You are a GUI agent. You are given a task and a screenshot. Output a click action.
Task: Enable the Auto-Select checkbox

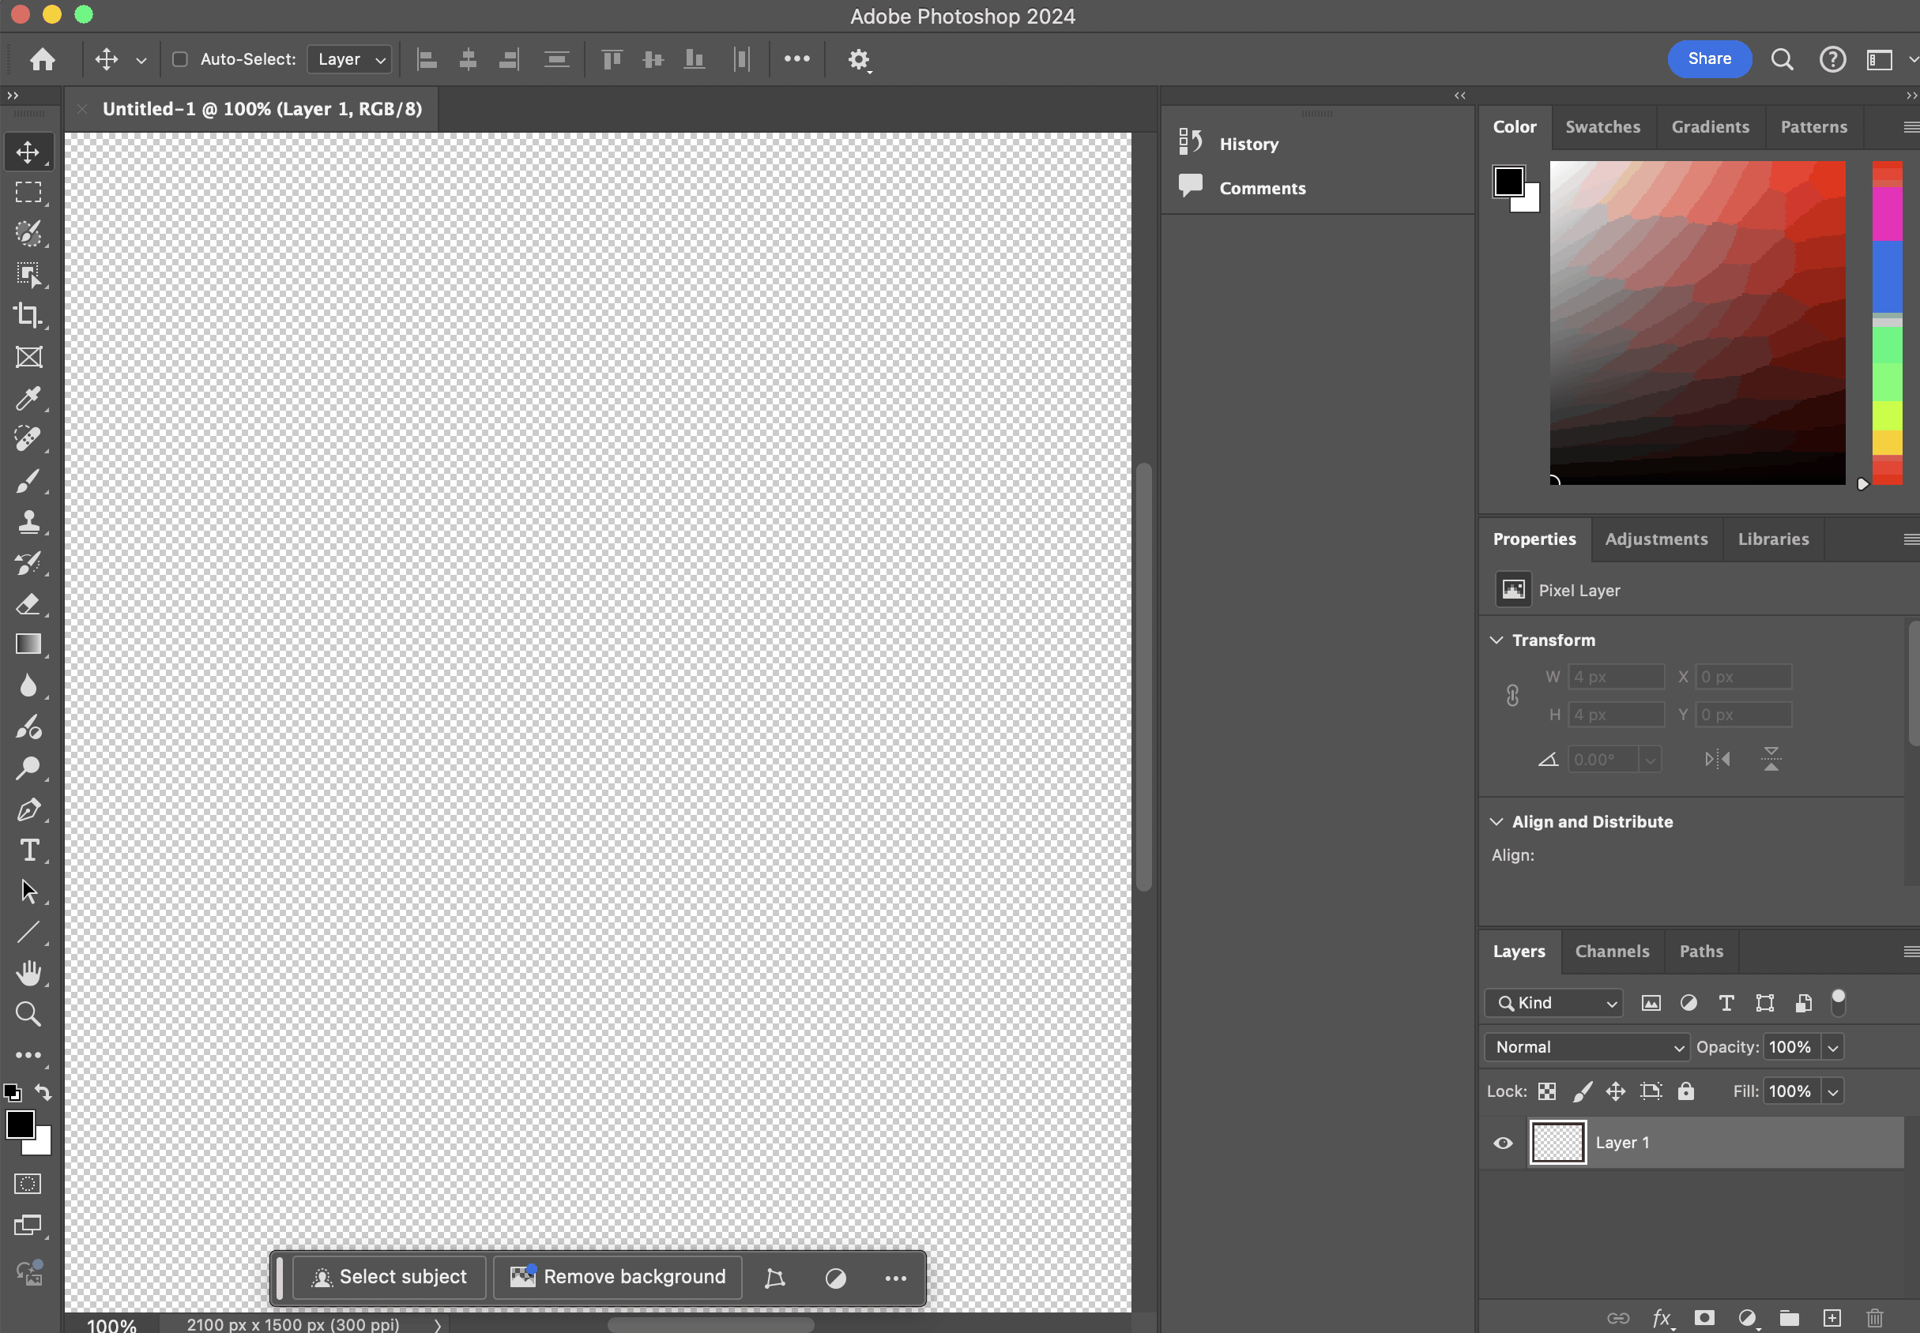pos(179,59)
